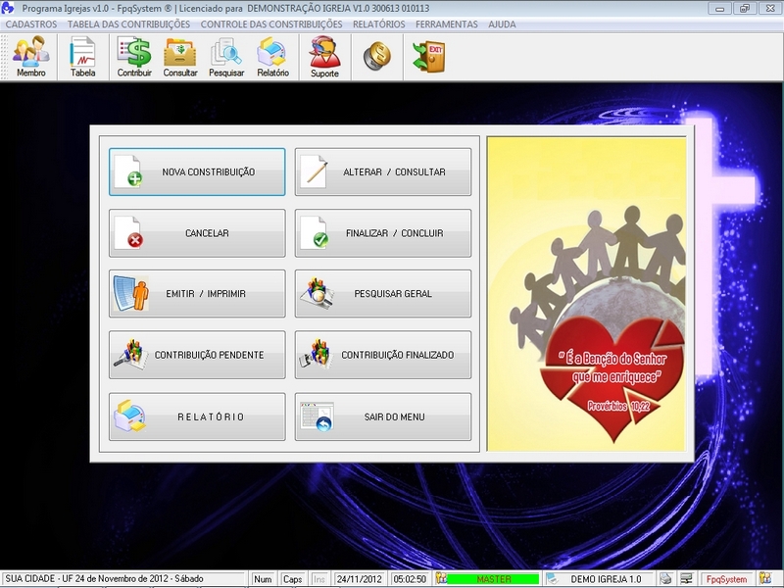Viewport: 784px width, 588px height.
Task: Click the Suporte headset icon
Action: point(324,57)
